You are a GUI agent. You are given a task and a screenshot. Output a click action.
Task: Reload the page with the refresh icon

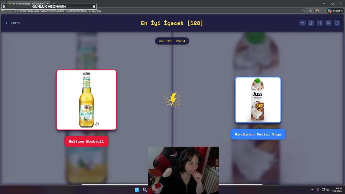tap(10, 11)
